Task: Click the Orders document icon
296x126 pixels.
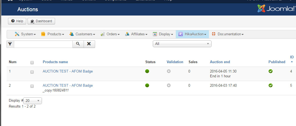Action: tap(103, 34)
